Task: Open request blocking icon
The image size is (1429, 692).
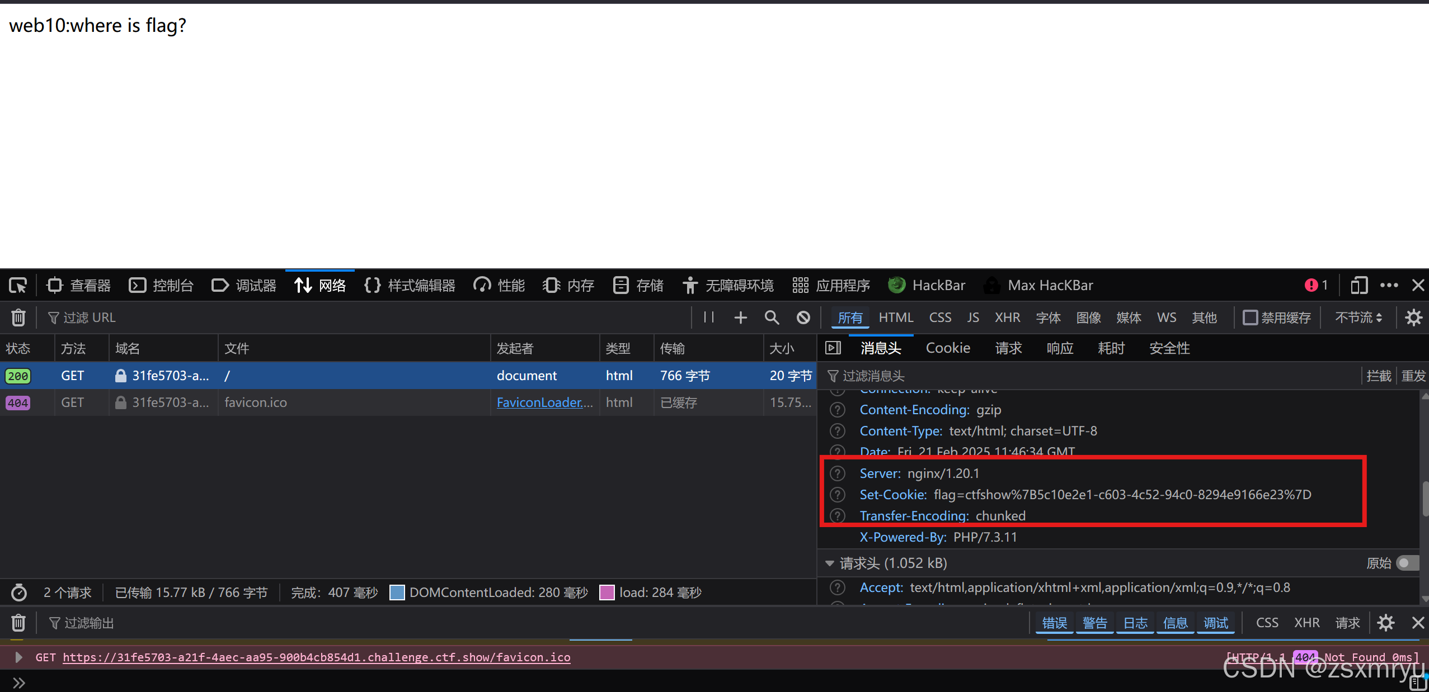Action: click(803, 317)
